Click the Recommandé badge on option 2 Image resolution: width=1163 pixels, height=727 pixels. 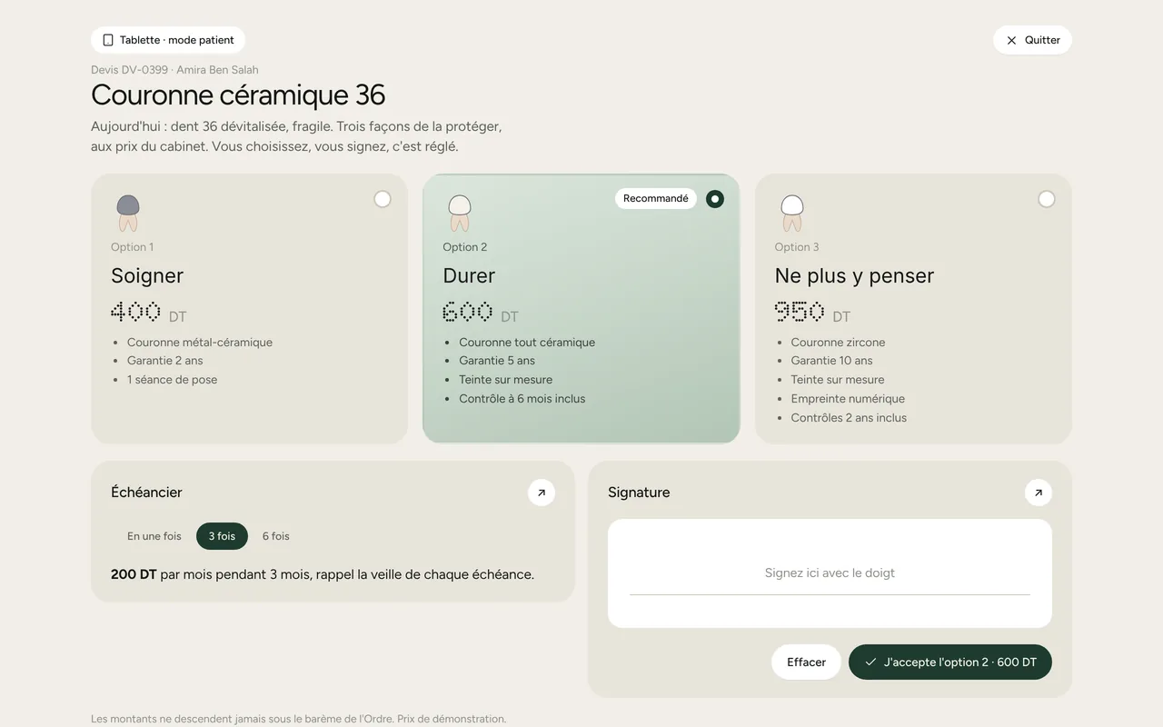point(656,199)
